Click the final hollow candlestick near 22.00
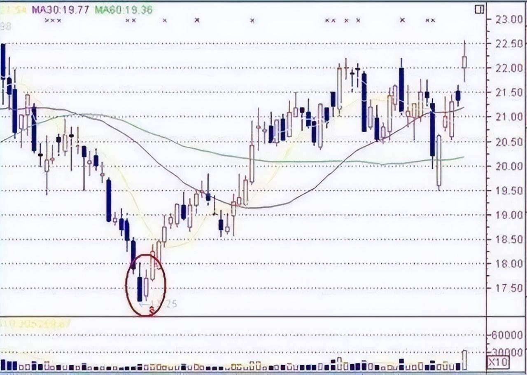This screenshot has height=375, width=527. point(464,61)
